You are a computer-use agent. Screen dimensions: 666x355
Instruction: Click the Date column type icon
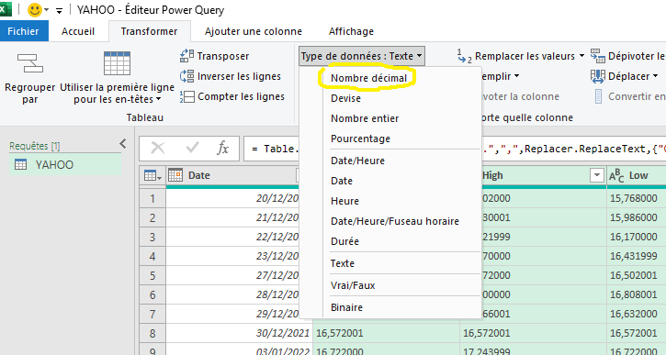click(x=175, y=174)
